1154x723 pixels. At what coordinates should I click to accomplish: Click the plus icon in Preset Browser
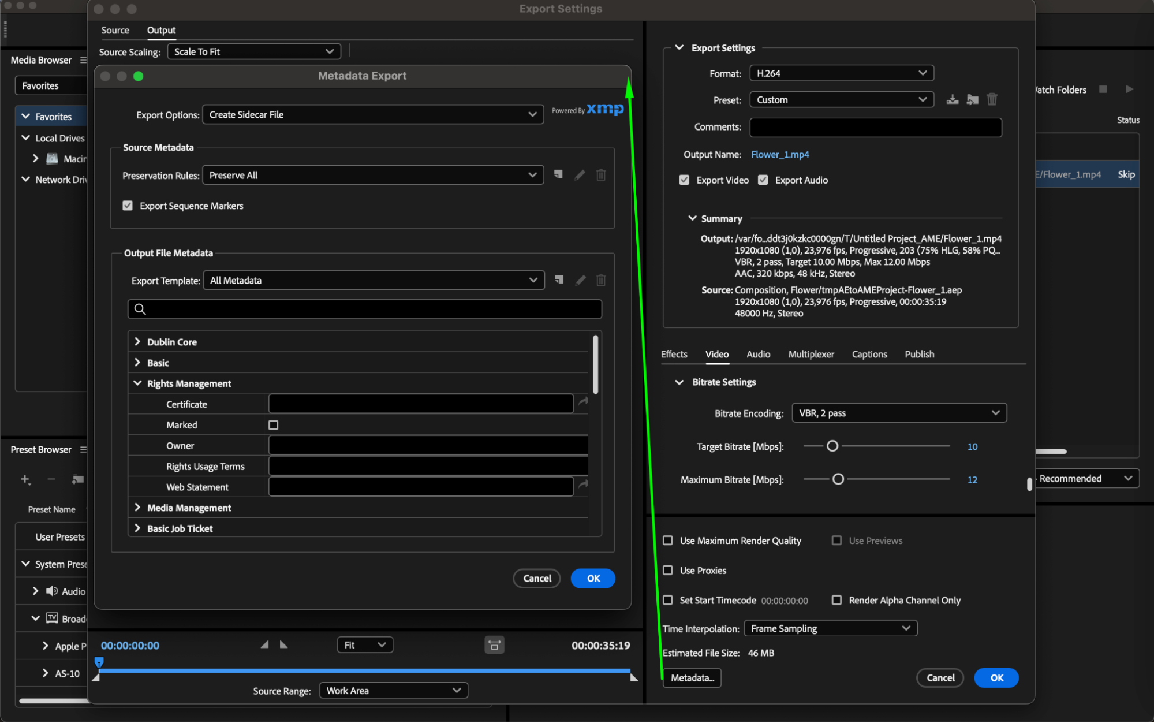pyautogui.click(x=25, y=479)
